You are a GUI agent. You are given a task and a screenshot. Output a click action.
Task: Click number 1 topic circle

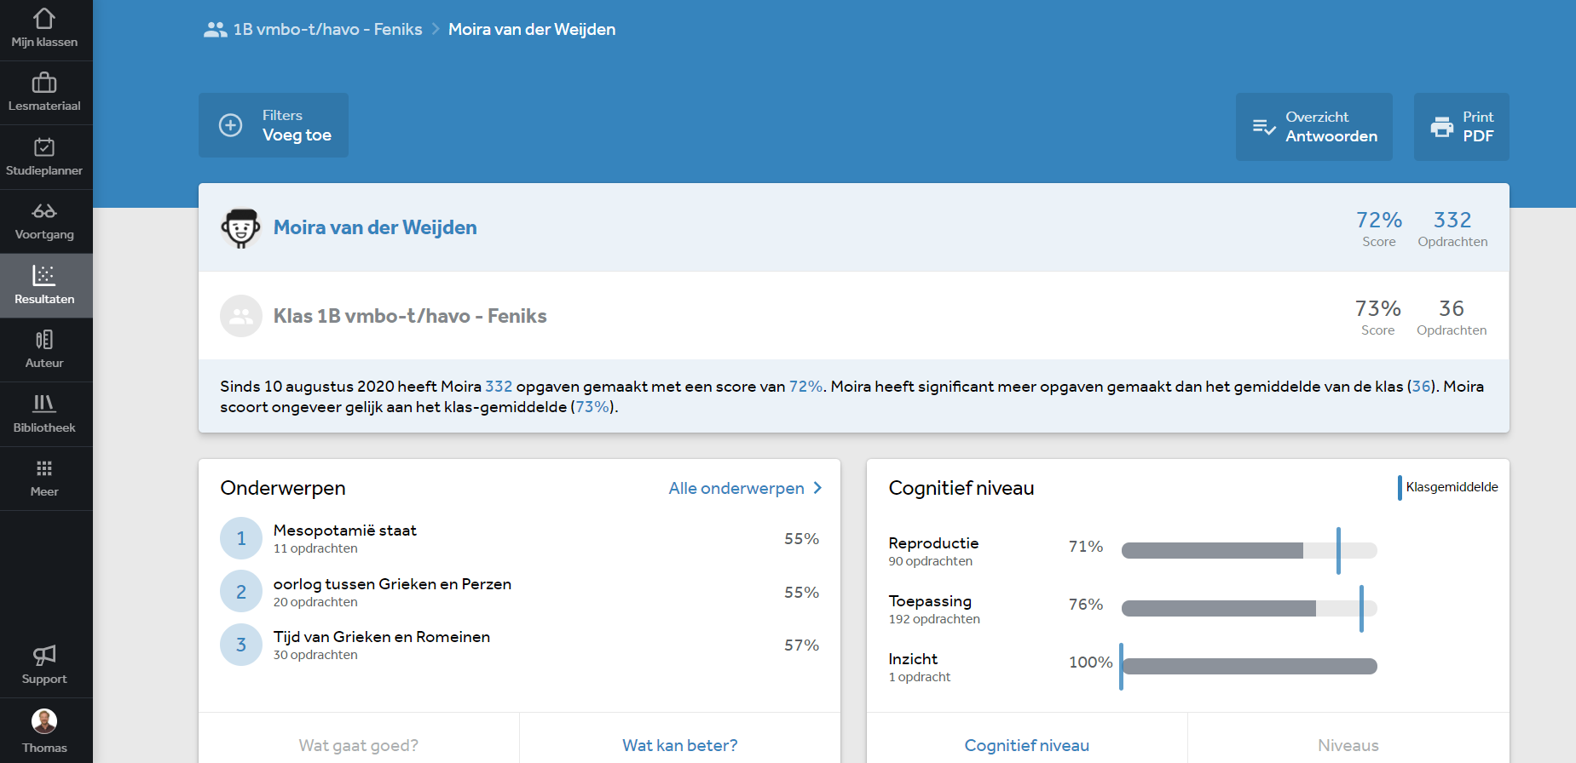[241, 538]
